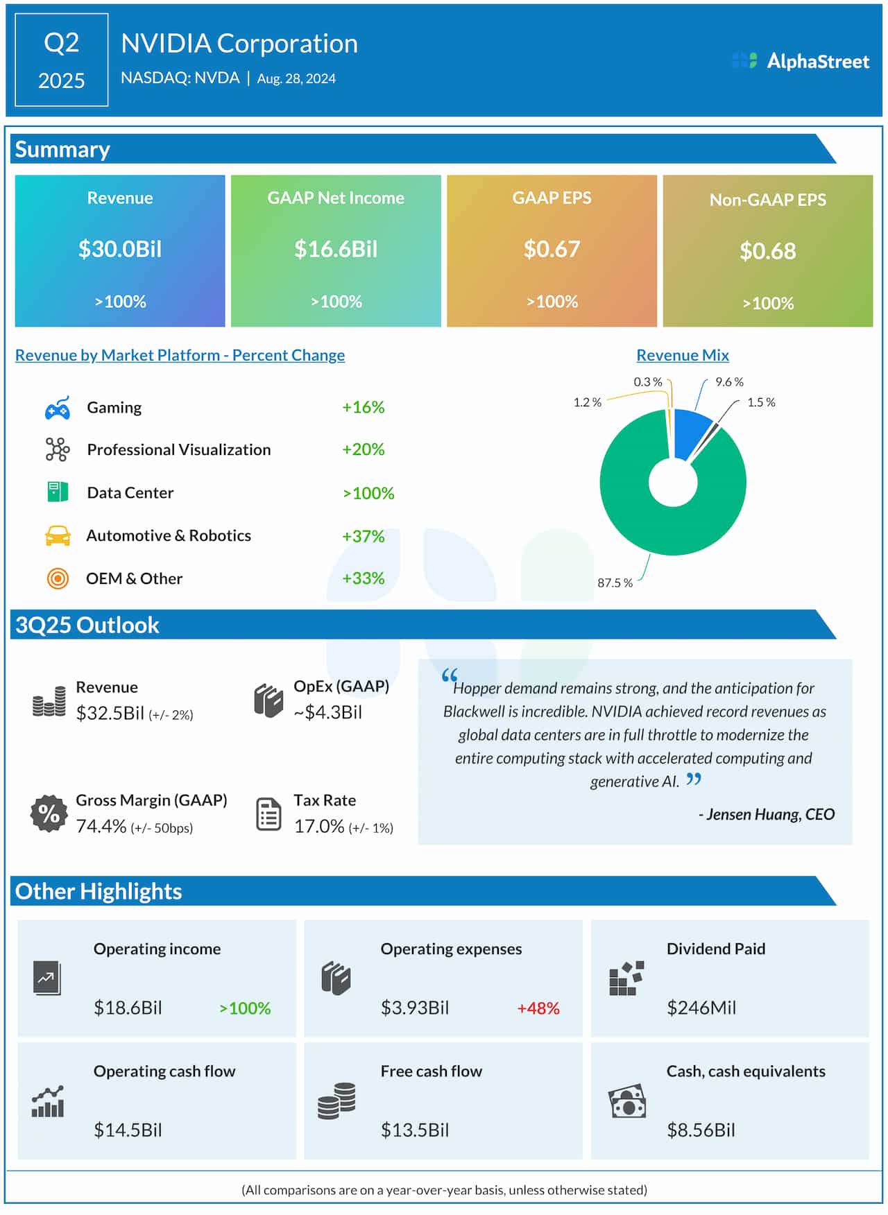Click the Operating income chart icon
Image resolution: width=888 pixels, height=1215 pixels.
coord(47,979)
